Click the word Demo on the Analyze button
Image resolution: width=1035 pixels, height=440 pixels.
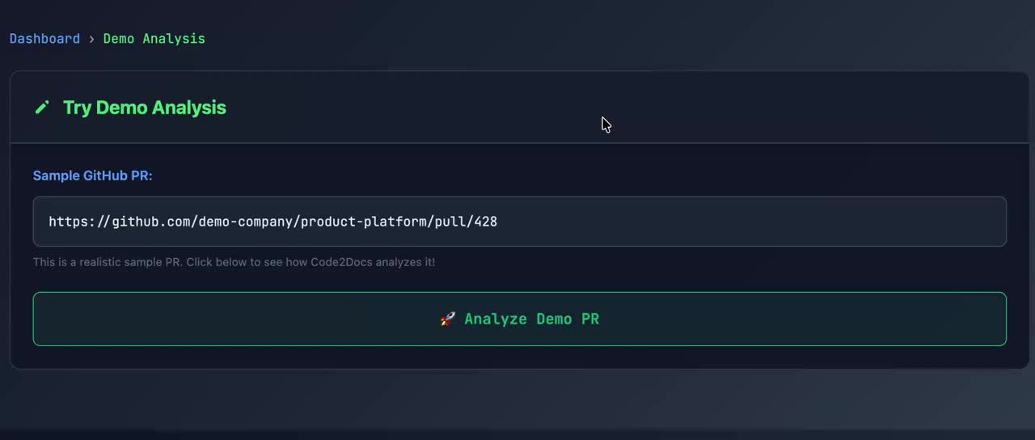(553, 319)
